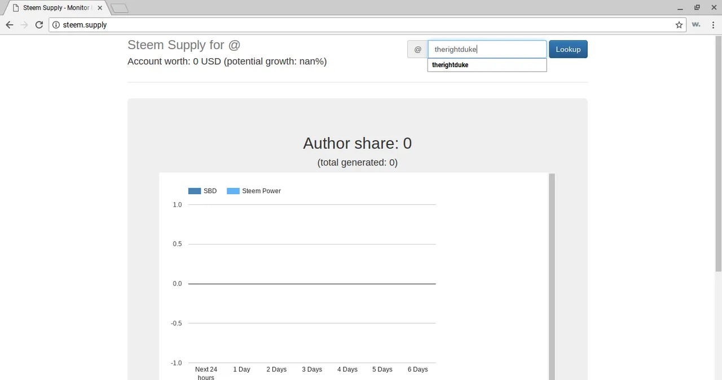
Task: Open the W. browser extension
Action: 696,25
